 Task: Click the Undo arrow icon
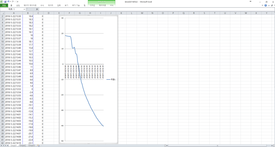pyautogui.click(x=8, y=1)
